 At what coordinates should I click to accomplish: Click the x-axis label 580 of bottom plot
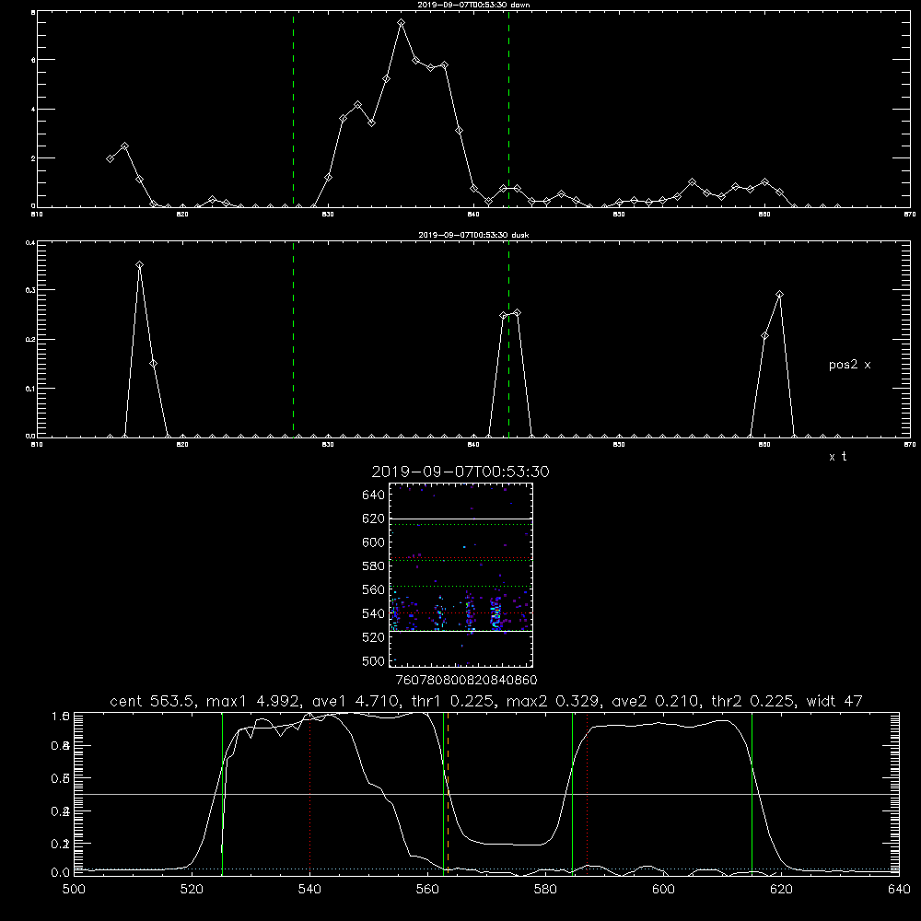[545, 890]
